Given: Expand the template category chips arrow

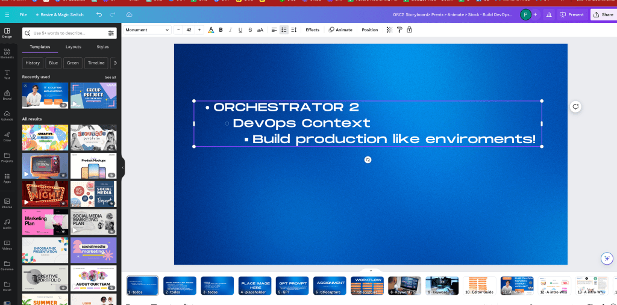Looking at the screenshot, I should 115,63.
